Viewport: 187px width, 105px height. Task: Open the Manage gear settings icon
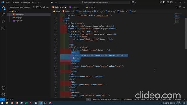(x=3, y=94)
